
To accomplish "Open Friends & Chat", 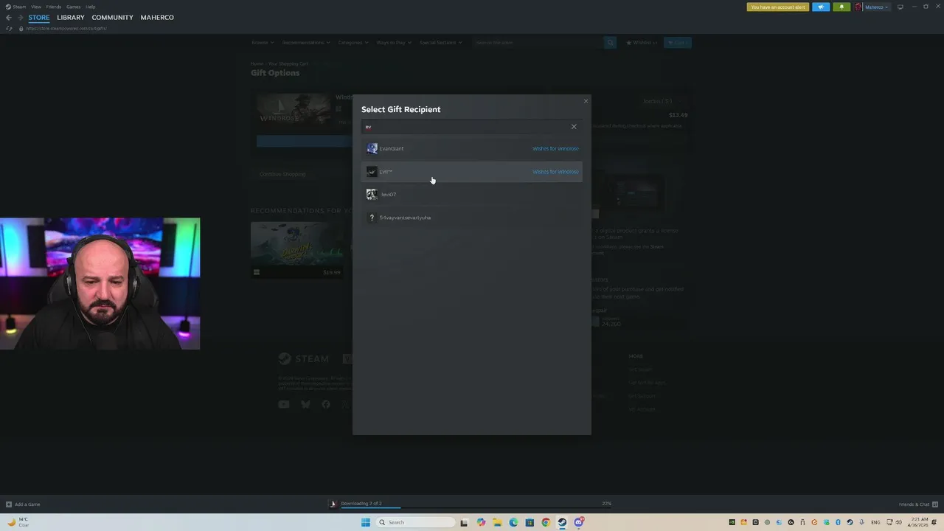I will click(918, 504).
